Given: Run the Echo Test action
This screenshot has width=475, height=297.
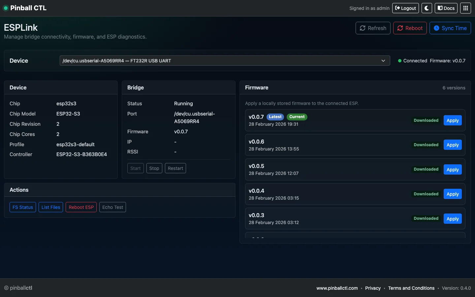Looking at the screenshot, I should coord(112,207).
